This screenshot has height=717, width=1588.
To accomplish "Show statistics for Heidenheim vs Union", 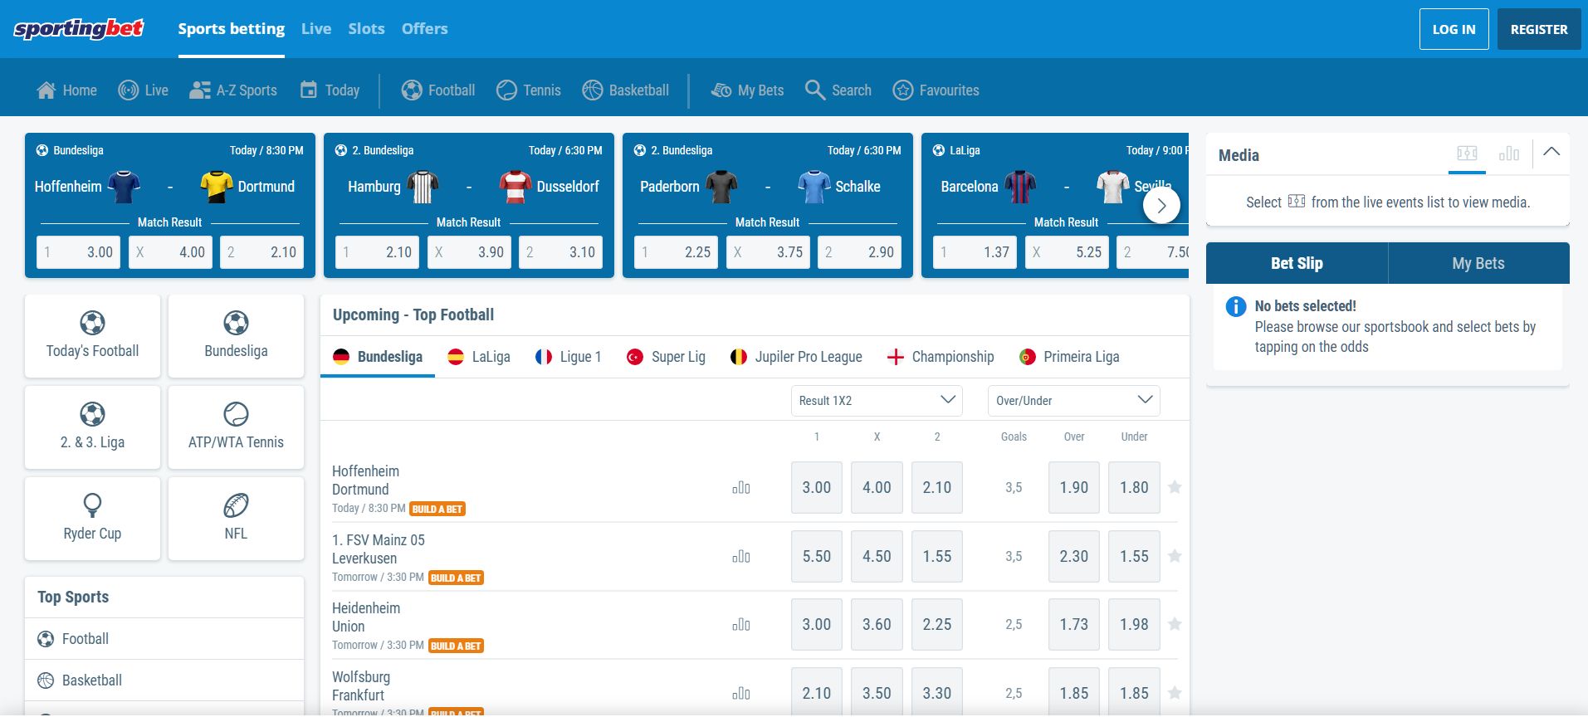I will [741, 625].
